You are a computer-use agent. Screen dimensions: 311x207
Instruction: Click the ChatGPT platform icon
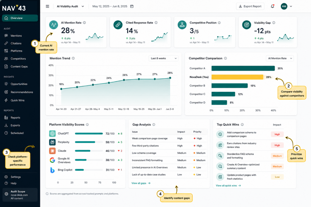52,134
